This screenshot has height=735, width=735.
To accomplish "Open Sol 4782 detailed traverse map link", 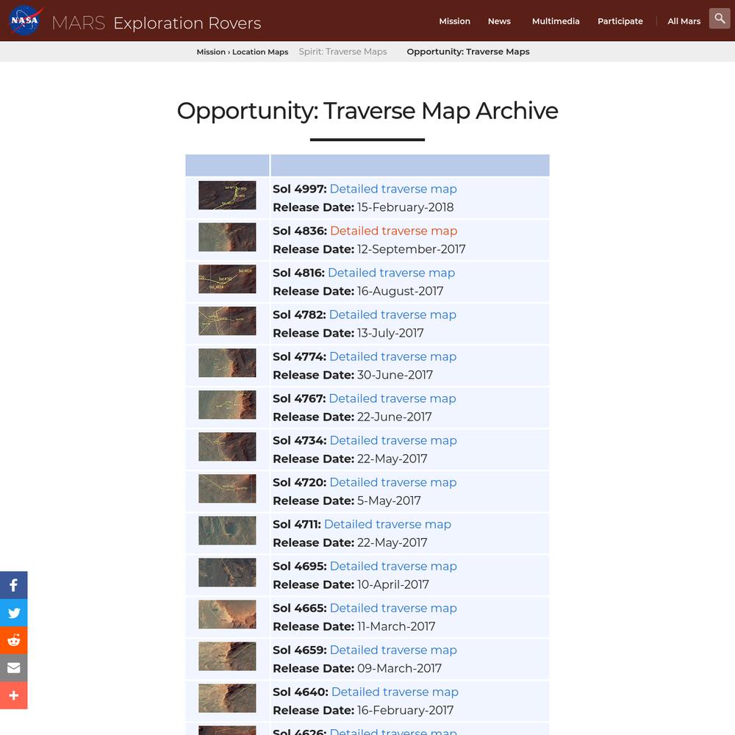I will coord(392,315).
